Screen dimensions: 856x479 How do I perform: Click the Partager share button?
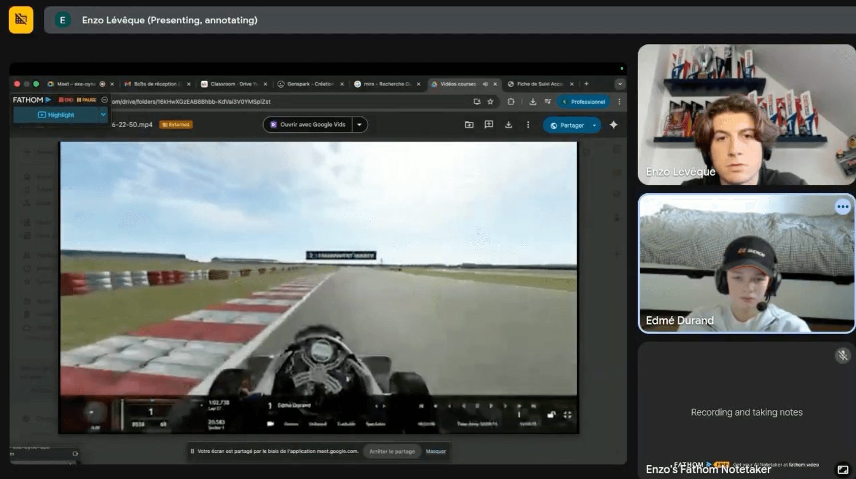coord(567,125)
